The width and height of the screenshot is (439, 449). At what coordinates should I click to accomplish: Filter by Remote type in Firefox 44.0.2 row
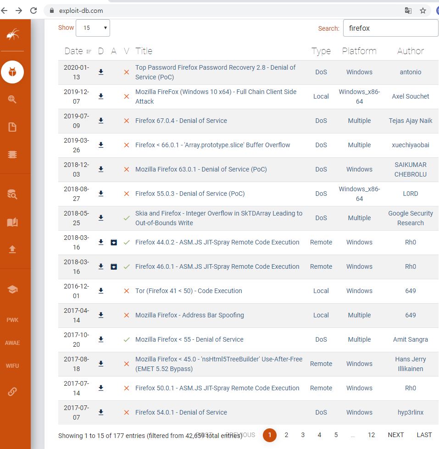(x=321, y=242)
